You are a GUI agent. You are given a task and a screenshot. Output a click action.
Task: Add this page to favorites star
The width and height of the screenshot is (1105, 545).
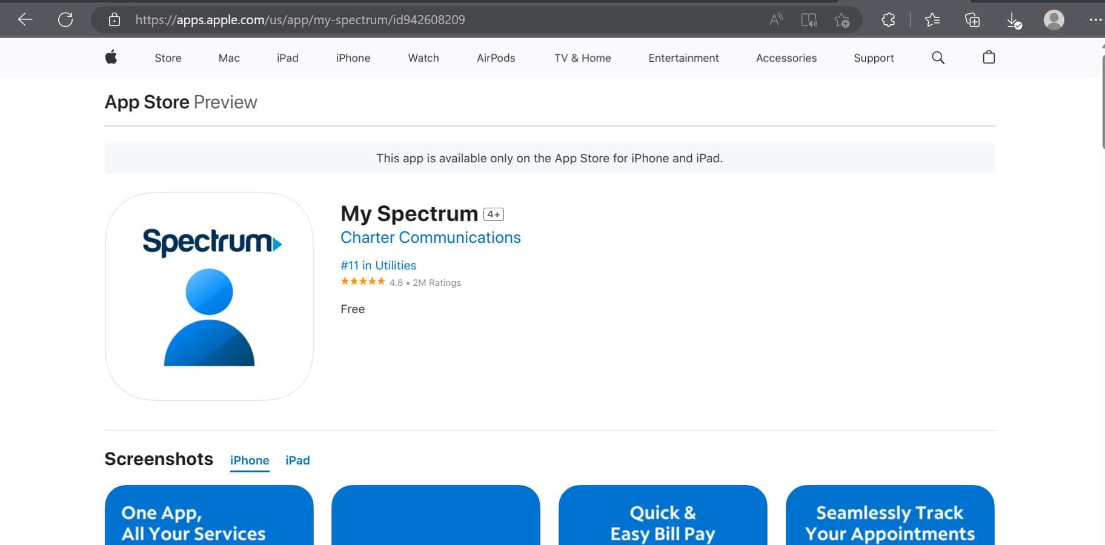pos(841,20)
